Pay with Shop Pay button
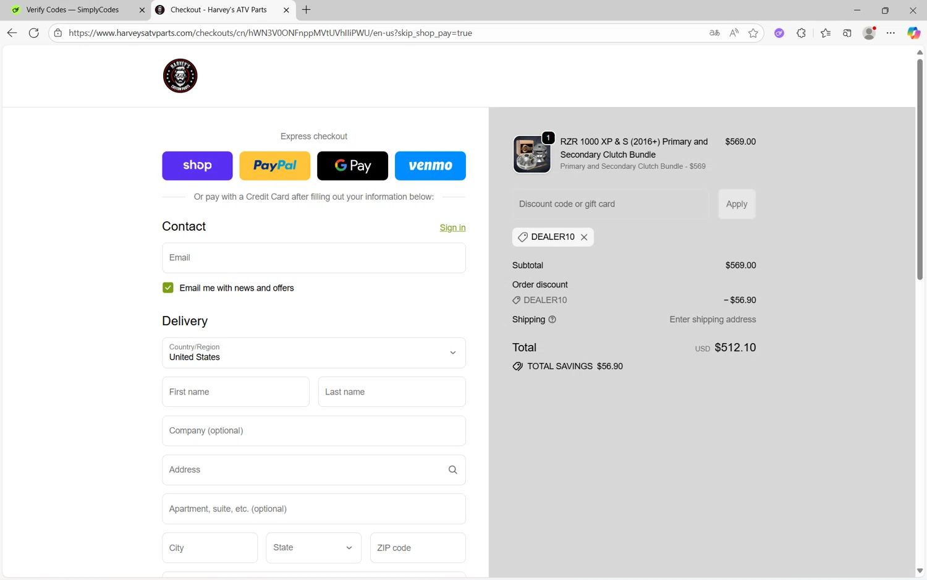The height and width of the screenshot is (580, 927). 197,166
